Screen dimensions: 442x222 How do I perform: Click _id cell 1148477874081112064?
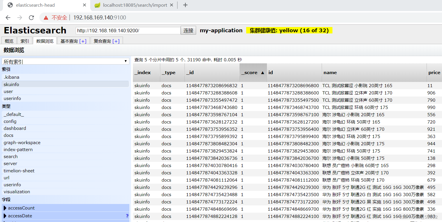[212, 180]
